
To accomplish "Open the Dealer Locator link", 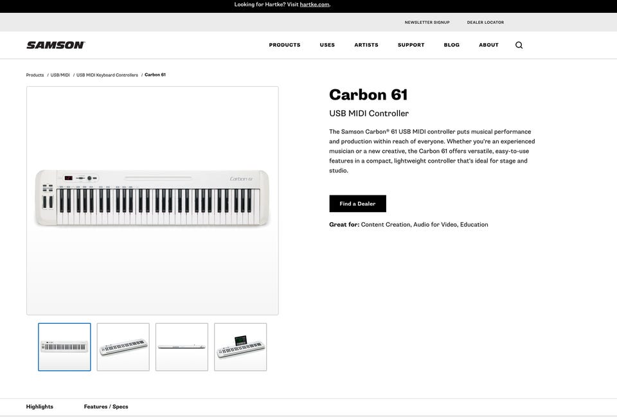I will (485, 22).
